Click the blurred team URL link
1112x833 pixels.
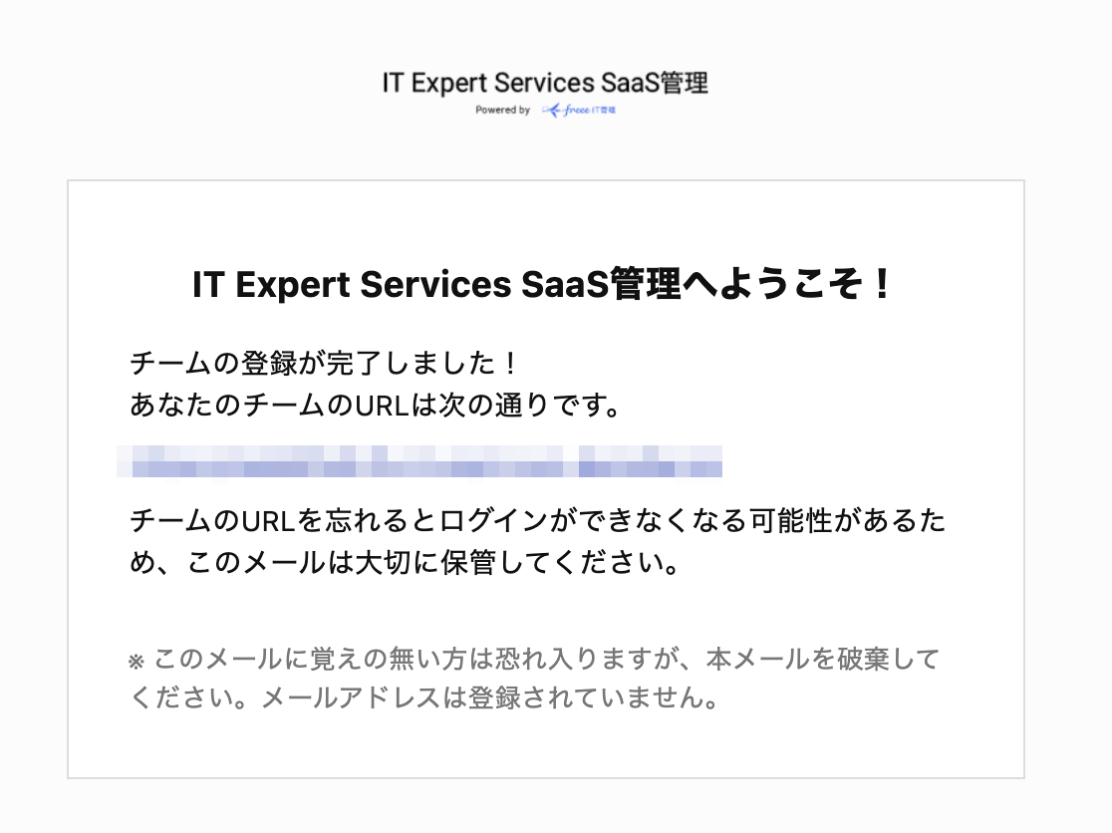point(419,460)
